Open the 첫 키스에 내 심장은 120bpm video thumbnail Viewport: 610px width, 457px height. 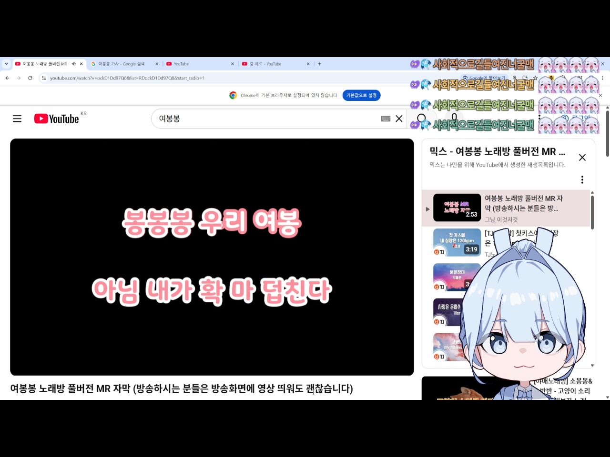(x=457, y=243)
